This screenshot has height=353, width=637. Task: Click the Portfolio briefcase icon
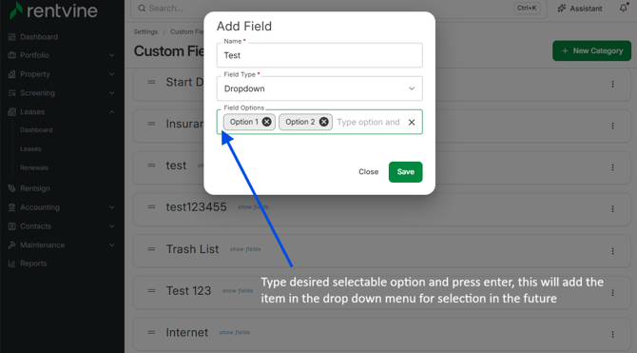coord(11,55)
